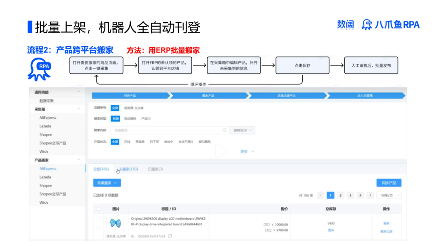Screen dimensions: 436x246
Task: Copy the product ID using the copy icon
Action: [169, 236]
